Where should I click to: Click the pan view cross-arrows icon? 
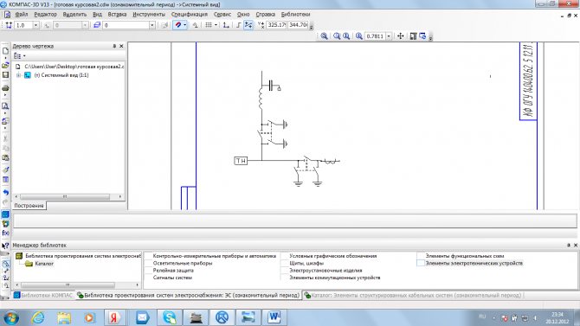coord(400,35)
